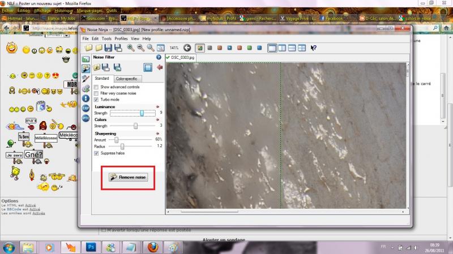Click the zoom out magnifier icon
Screen dimensions: 453x254
click(x=140, y=48)
